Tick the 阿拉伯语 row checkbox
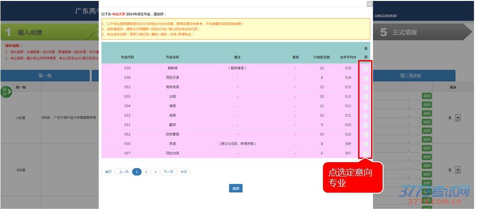 pos(365,153)
